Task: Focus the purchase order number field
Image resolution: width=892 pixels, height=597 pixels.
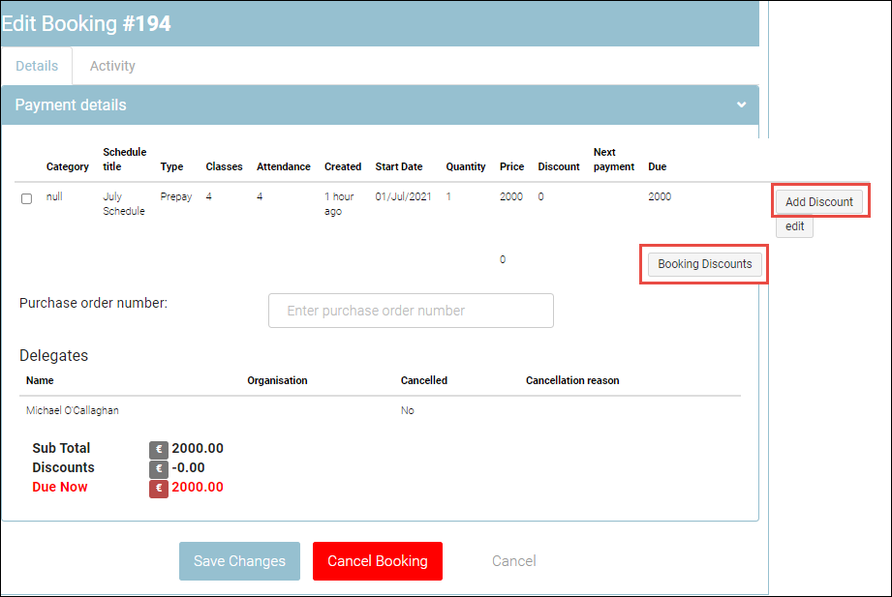Action: tap(411, 311)
